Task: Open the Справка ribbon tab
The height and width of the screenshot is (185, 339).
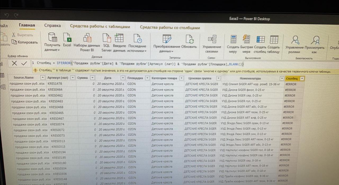Action: [x=52, y=26]
